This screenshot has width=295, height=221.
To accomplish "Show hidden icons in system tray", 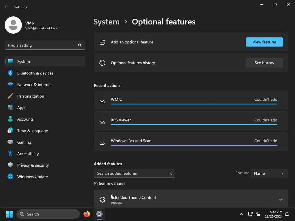I will pos(241,214).
